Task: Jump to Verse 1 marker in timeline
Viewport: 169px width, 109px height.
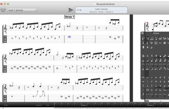Action: coord(84,105)
